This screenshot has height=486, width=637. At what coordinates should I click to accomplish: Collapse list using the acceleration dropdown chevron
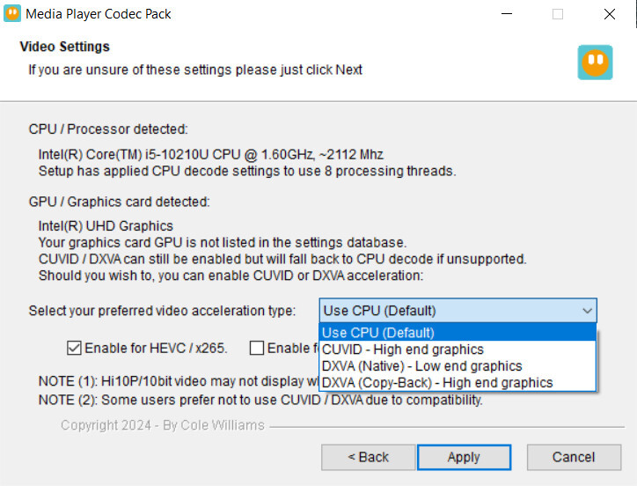click(587, 311)
